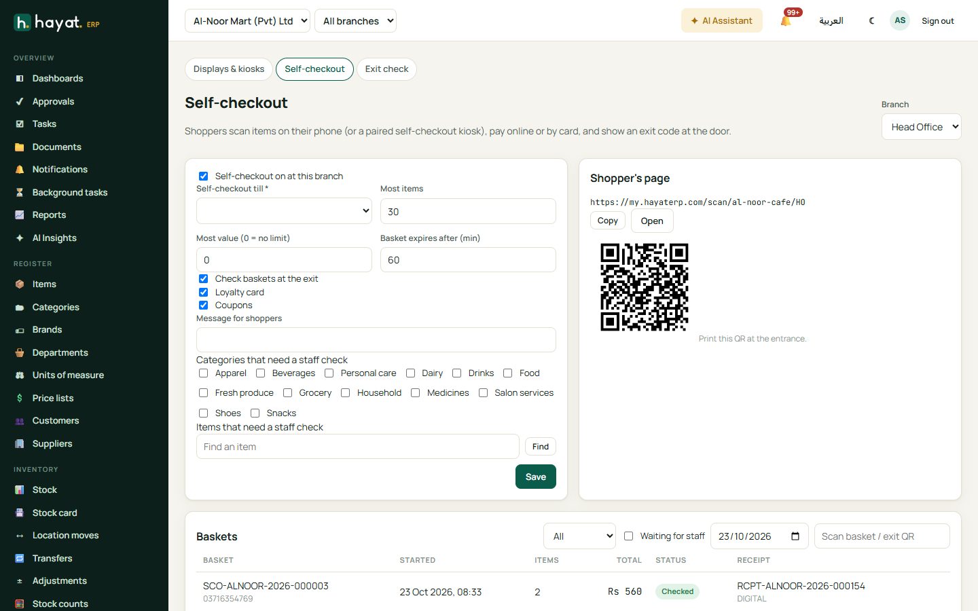Open the All branches dropdown
This screenshot has height=611, width=978.
click(x=355, y=21)
